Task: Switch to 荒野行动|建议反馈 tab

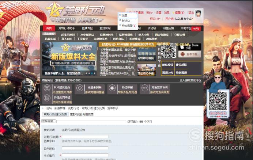Action: pyautogui.click(x=55, y=114)
